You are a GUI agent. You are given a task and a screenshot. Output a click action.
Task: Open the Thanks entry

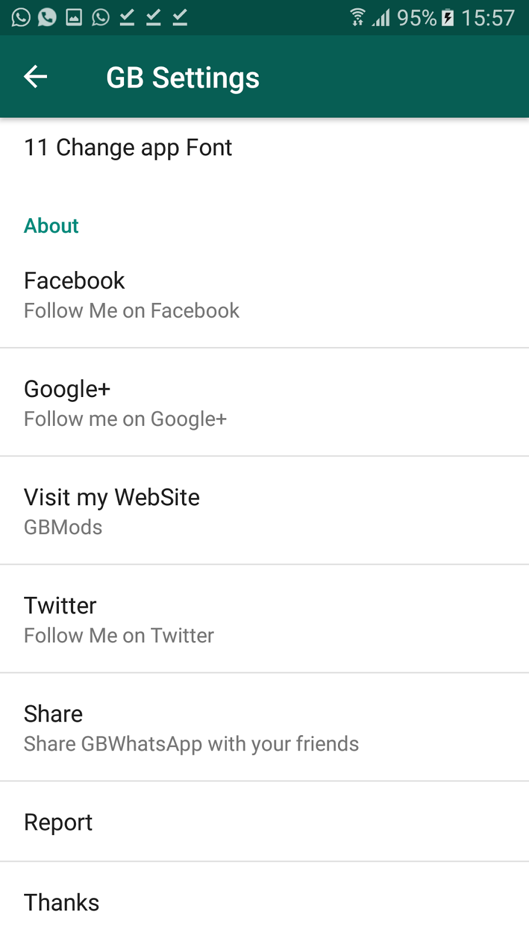[264, 902]
